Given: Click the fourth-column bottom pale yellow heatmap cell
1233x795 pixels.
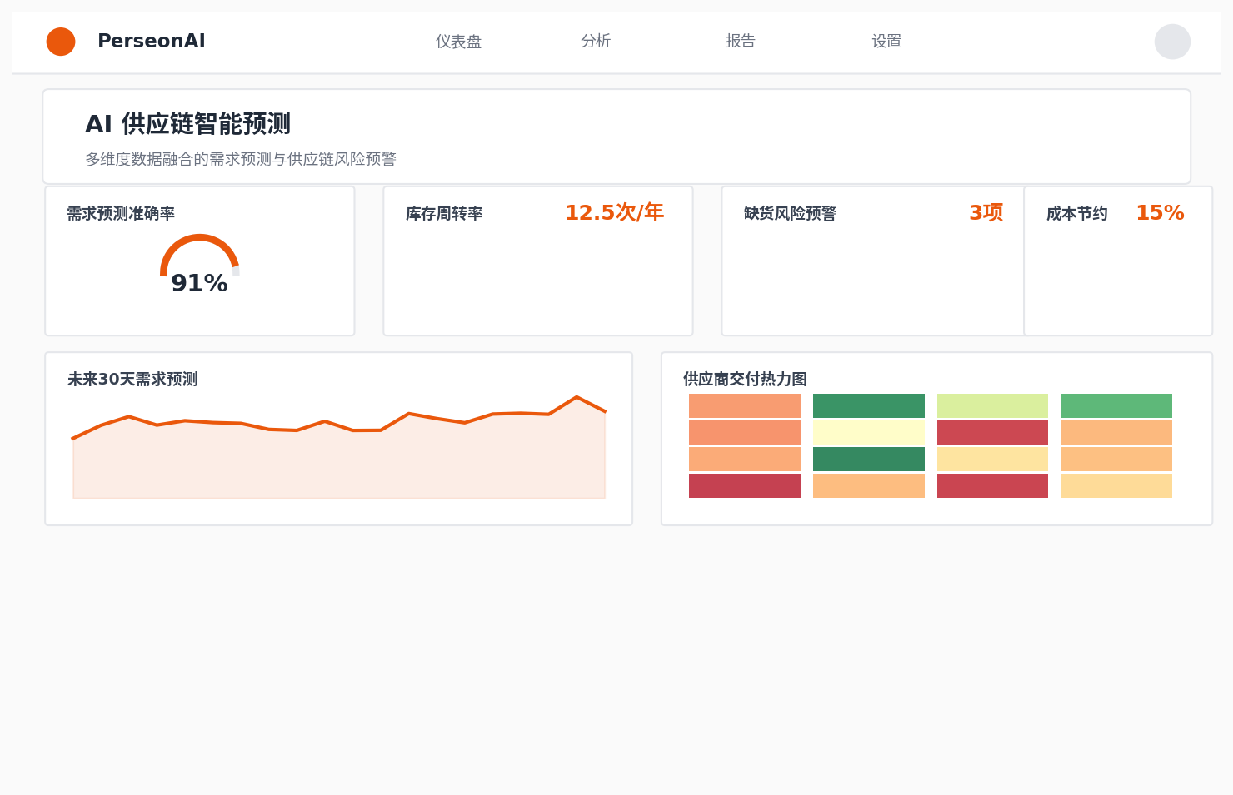Looking at the screenshot, I should (1116, 486).
